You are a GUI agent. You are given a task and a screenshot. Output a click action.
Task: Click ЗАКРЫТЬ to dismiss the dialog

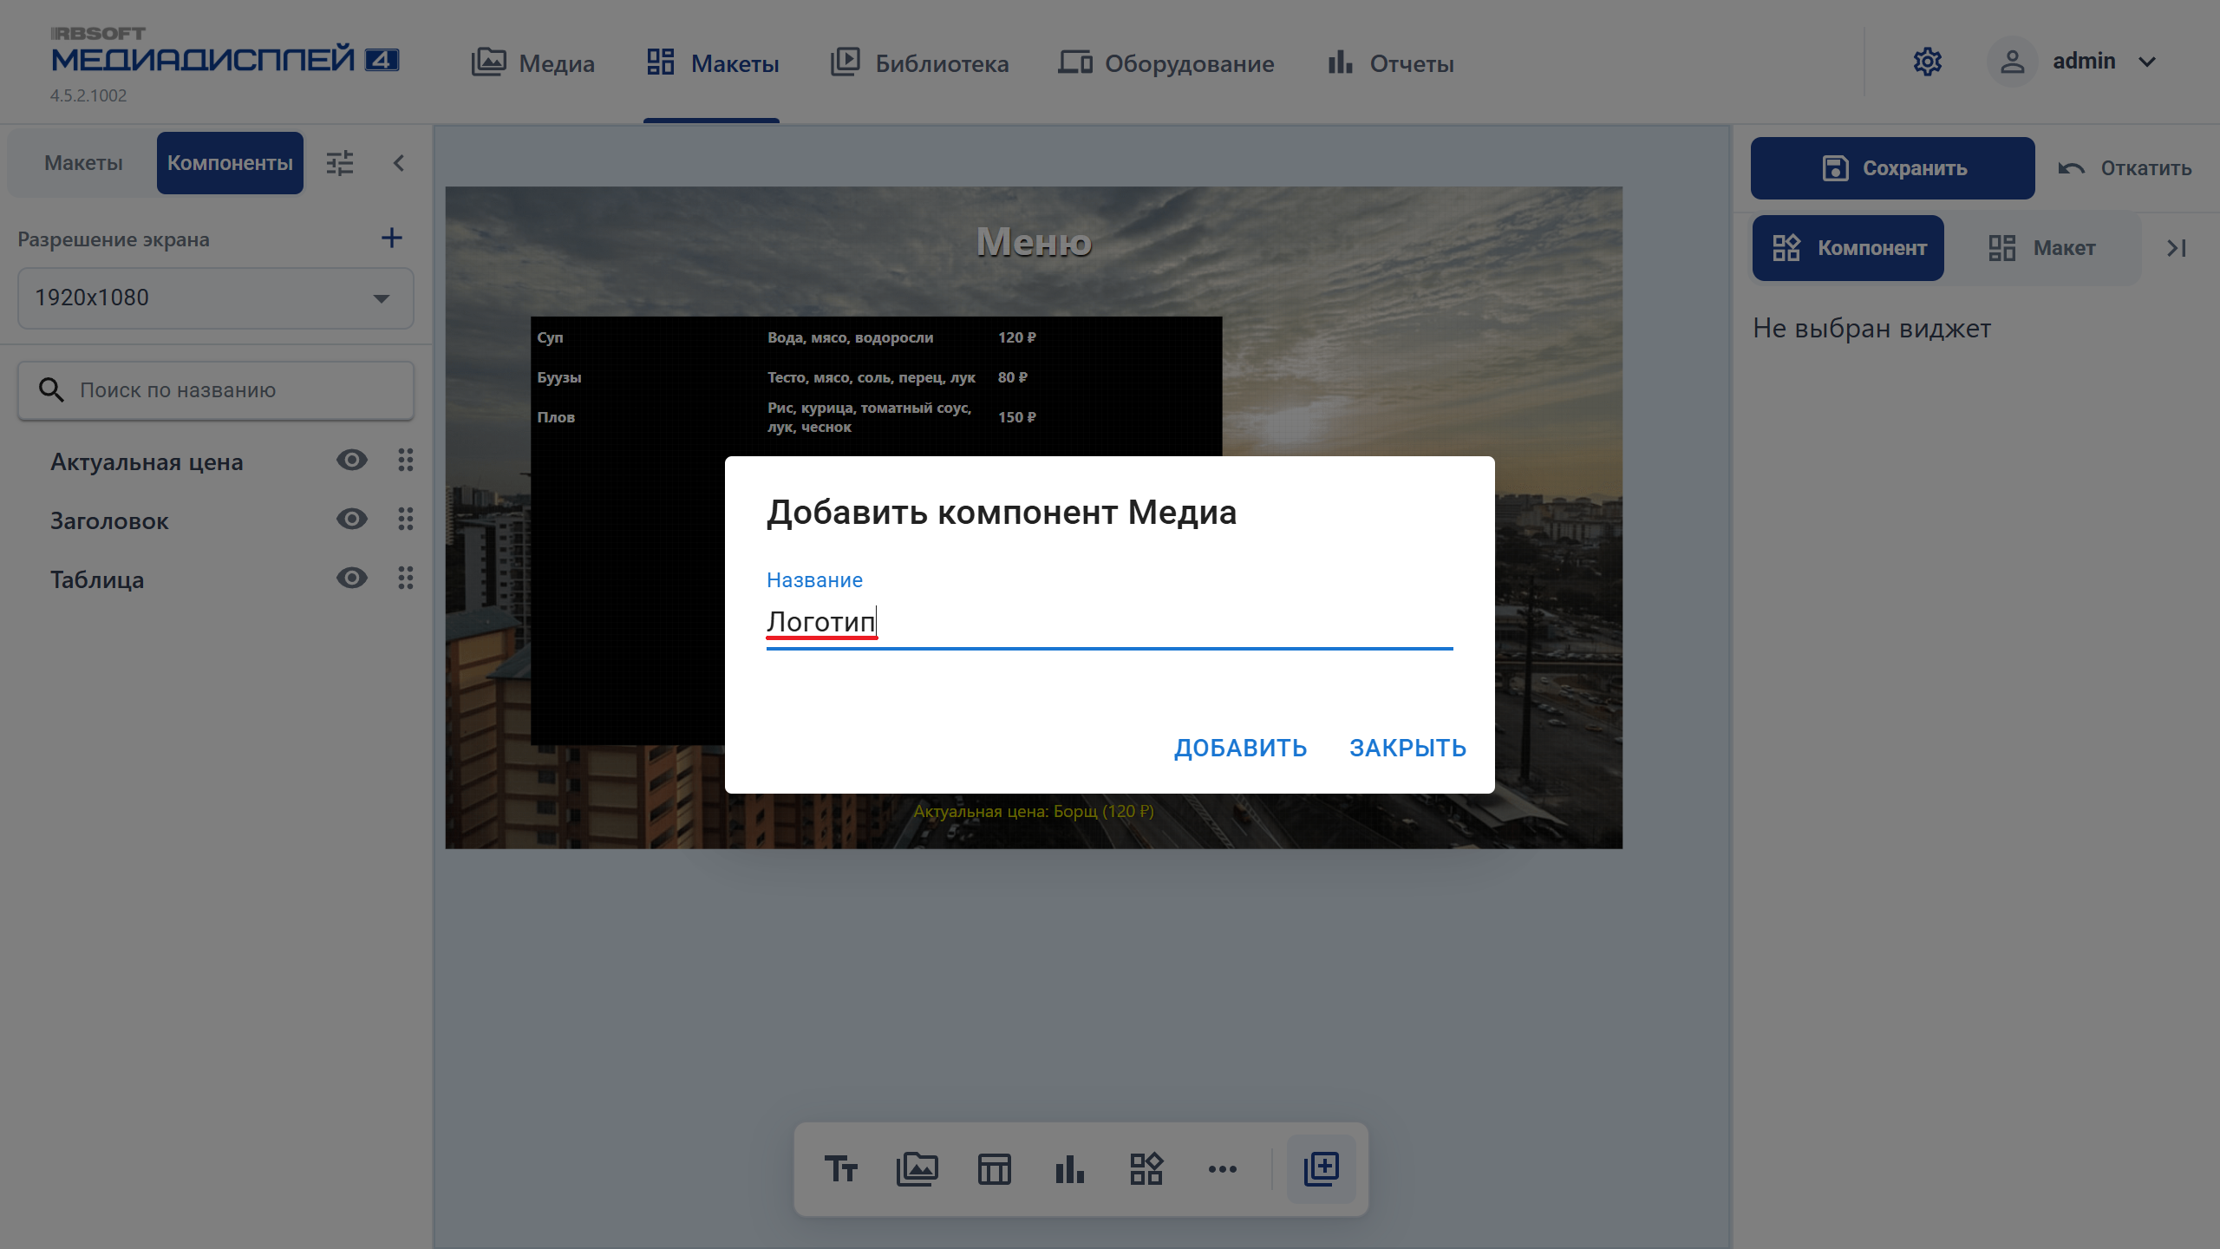pos(1407,748)
